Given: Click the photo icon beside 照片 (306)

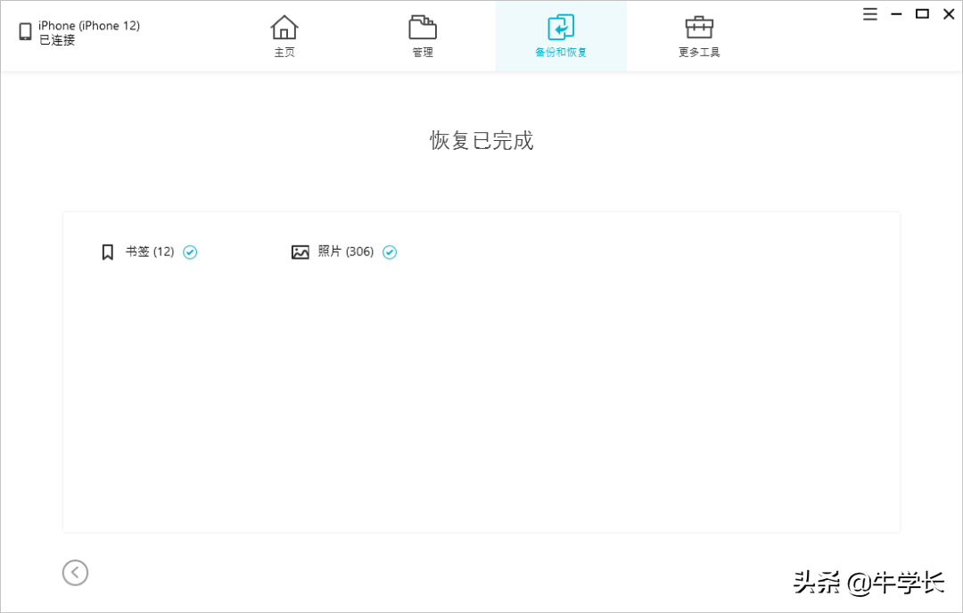Looking at the screenshot, I should click(300, 252).
